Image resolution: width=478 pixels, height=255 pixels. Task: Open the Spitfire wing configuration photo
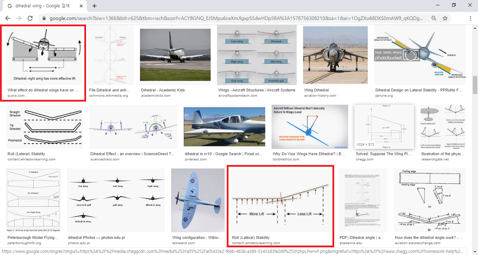(x=198, y=200)
